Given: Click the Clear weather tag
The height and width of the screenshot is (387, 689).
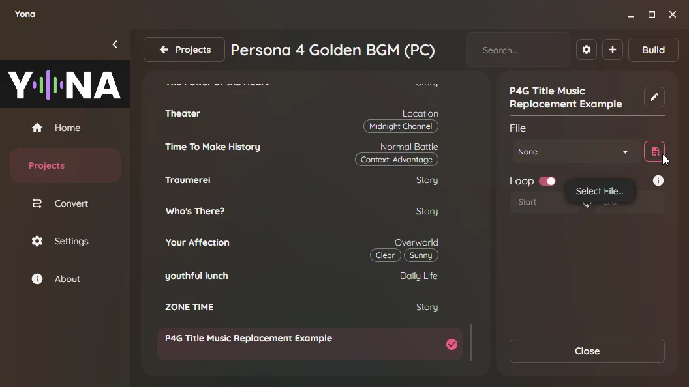Looking at the screenshot, I should click(x=386, y=255).
